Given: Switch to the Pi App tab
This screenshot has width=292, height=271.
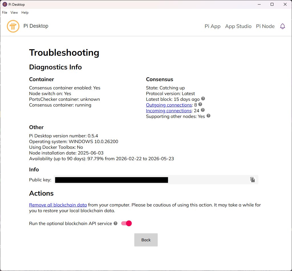Looking at the screenshot, I should pos(212,26).
